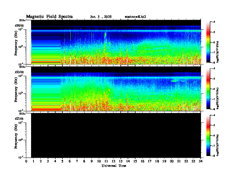Click the dD/dt panel color bar
Image resolution: width=239 pixels, height=185 pixels.
208,89
